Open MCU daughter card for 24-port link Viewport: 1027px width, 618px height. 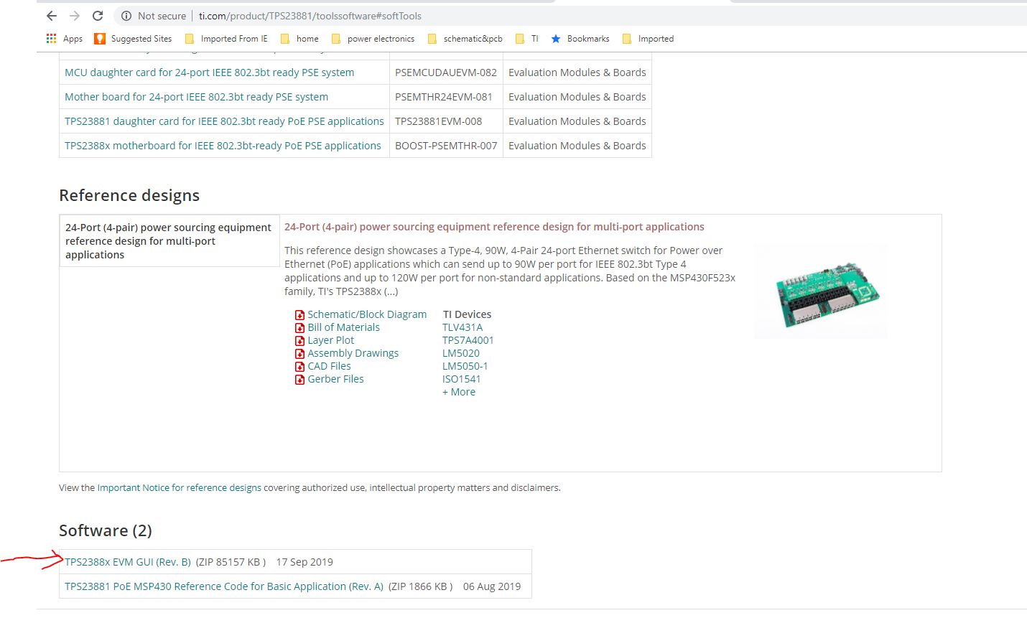[x=209, y=72]
